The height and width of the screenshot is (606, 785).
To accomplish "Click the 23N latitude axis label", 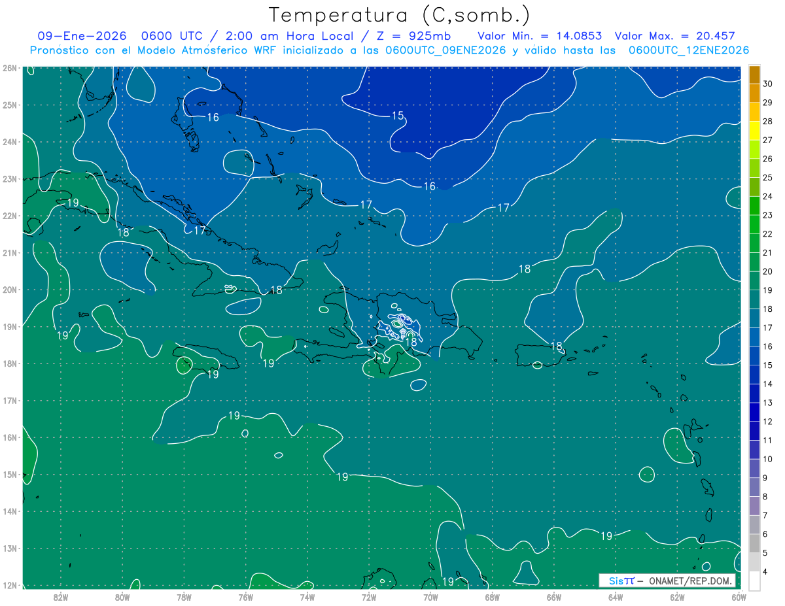I will click(x=9, y=178).
